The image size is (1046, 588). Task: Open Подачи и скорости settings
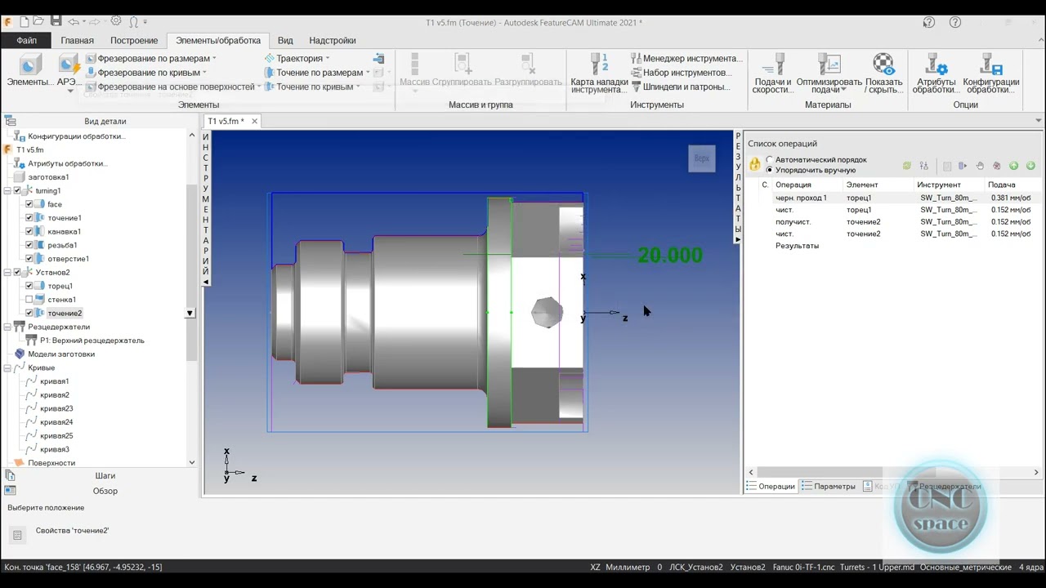pyautogui.click(x=772, y=73)
